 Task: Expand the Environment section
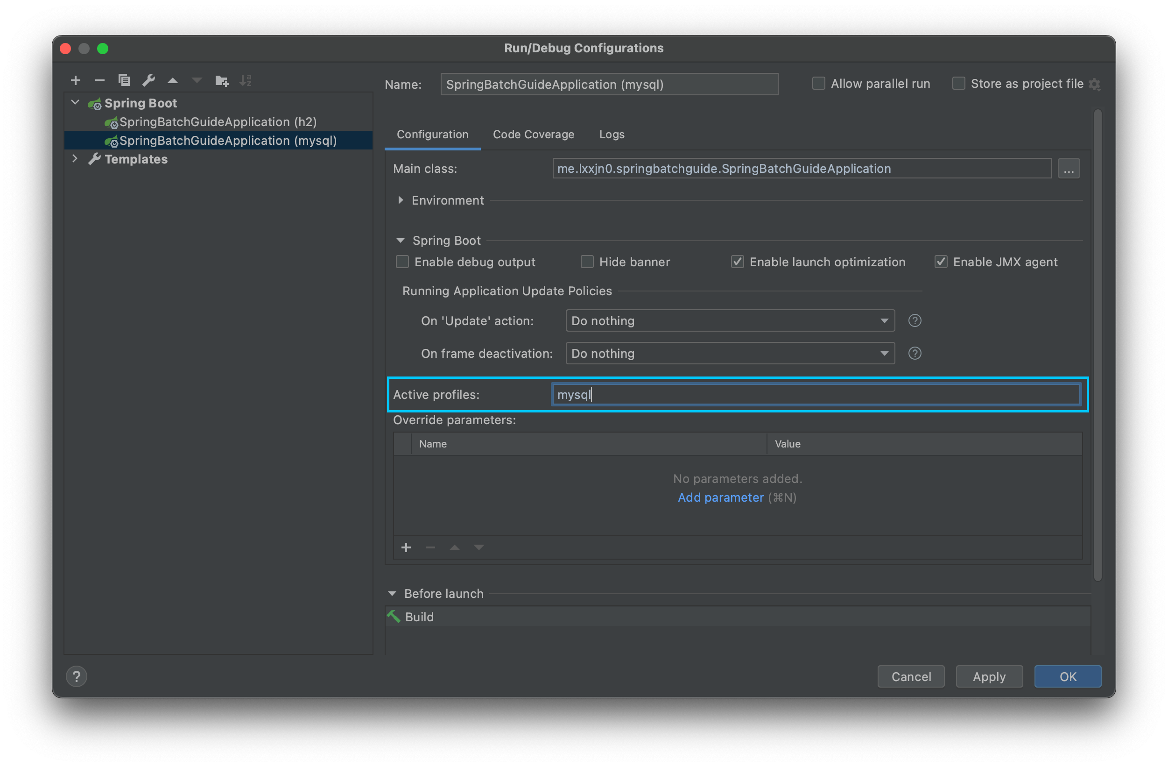(401, 200)
